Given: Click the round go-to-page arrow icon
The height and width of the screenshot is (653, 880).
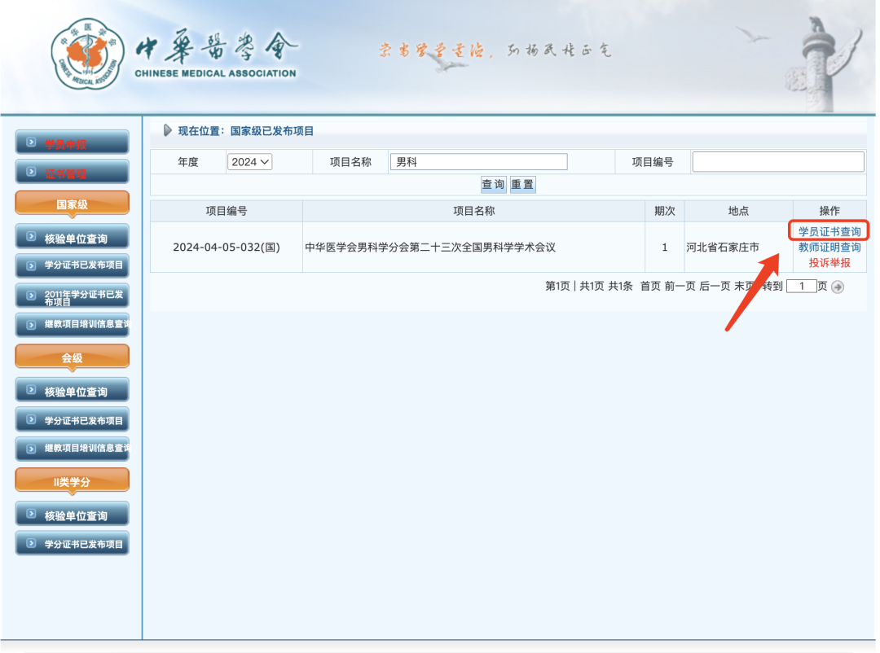Looking at the screenshot, I should 838,287.
